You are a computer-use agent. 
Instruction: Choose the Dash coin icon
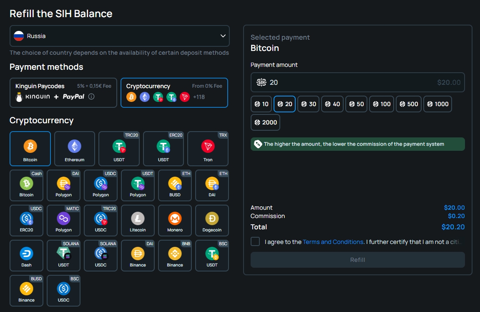click(x=26, y=255)
